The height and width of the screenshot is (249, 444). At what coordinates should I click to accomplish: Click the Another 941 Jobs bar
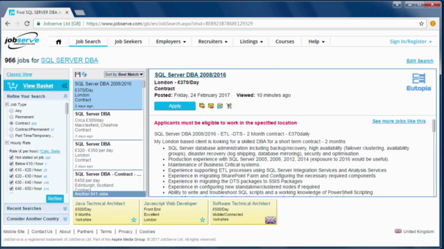pyautogui.click(x=110, y=194)
